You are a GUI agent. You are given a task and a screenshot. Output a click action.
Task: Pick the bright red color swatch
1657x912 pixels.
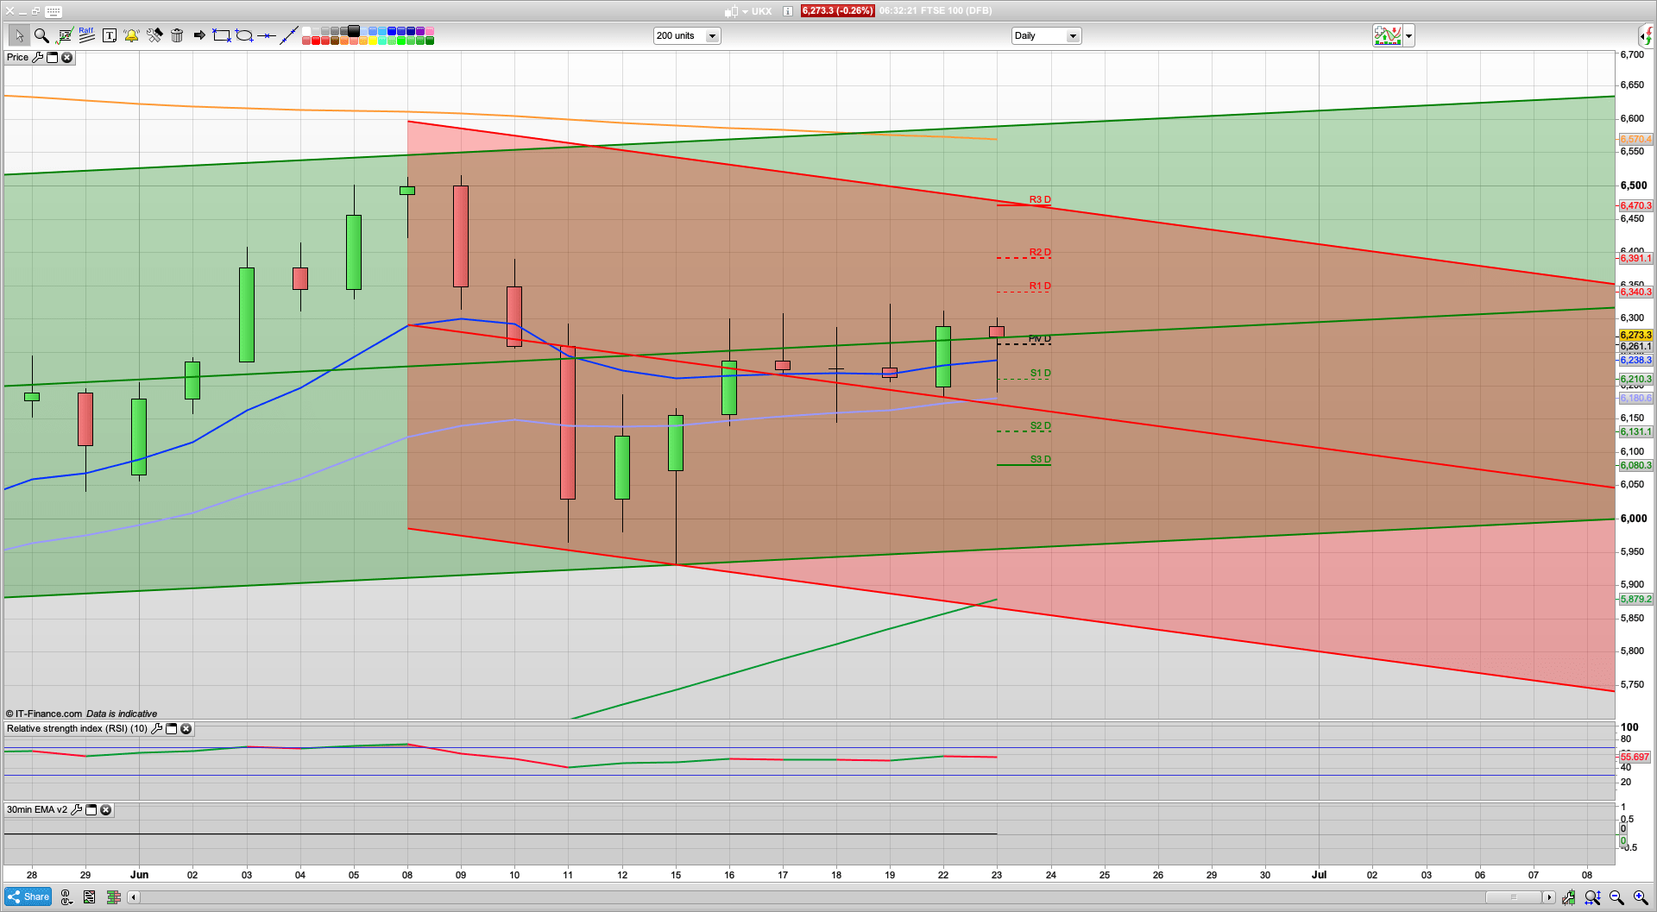point(316,41)
